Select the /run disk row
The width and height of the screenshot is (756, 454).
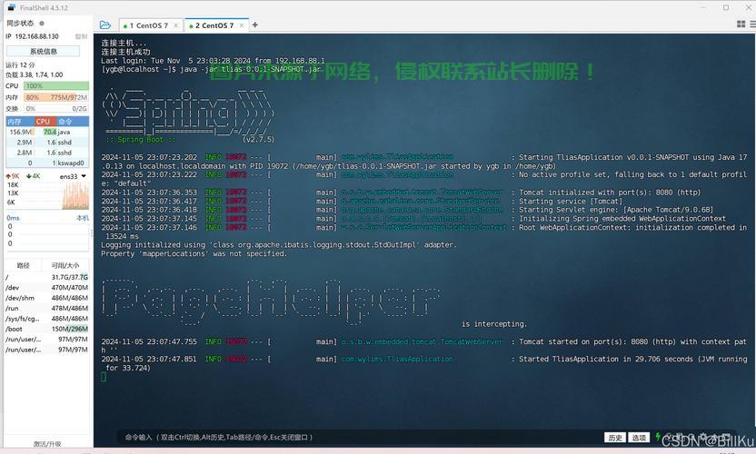pyautogui.click(x=46, y=309)
